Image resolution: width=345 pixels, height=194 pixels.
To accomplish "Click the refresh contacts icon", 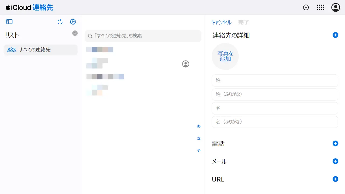I will coord(60,22).
